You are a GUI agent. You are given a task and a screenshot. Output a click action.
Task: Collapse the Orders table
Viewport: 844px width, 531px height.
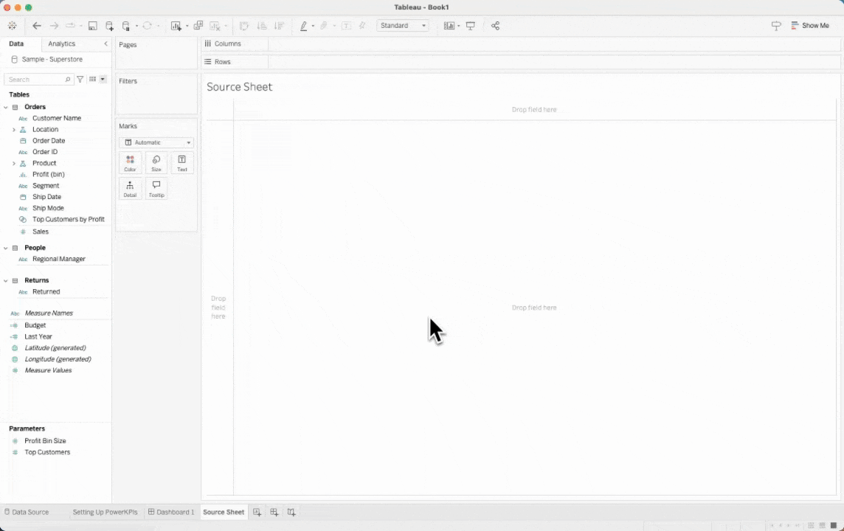tap(6, 107)
